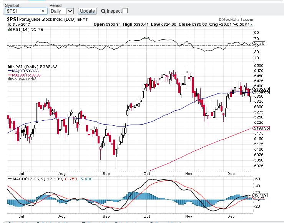Click the 12.189 MACD value axis tag
Image resolution: width=284 pixels, height=223 pixels.
260,195
